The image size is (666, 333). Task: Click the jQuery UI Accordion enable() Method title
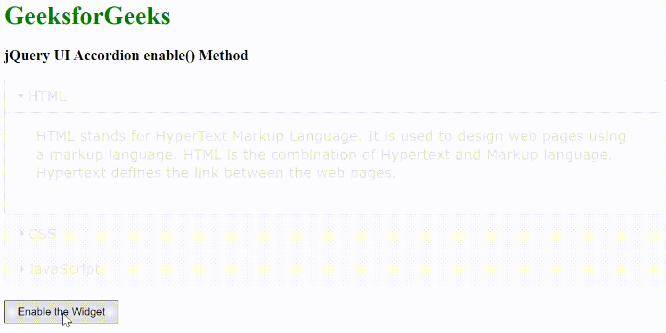point(126,55)
